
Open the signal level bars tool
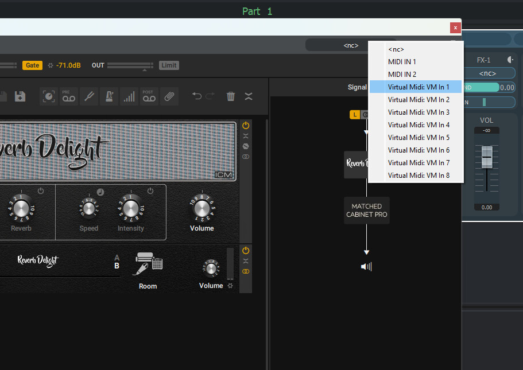[x=129, y=96]
